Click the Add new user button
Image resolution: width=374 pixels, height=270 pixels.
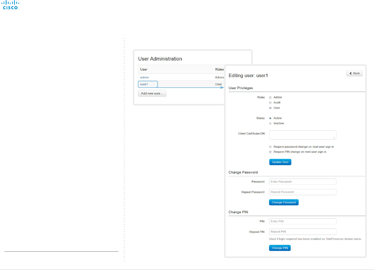[152, 93]
